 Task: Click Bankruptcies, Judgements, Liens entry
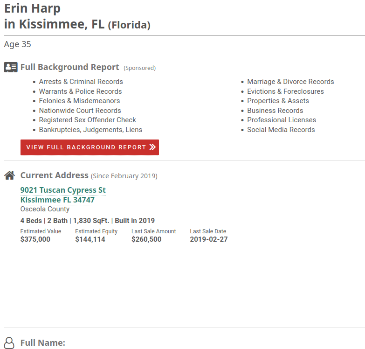90,130
